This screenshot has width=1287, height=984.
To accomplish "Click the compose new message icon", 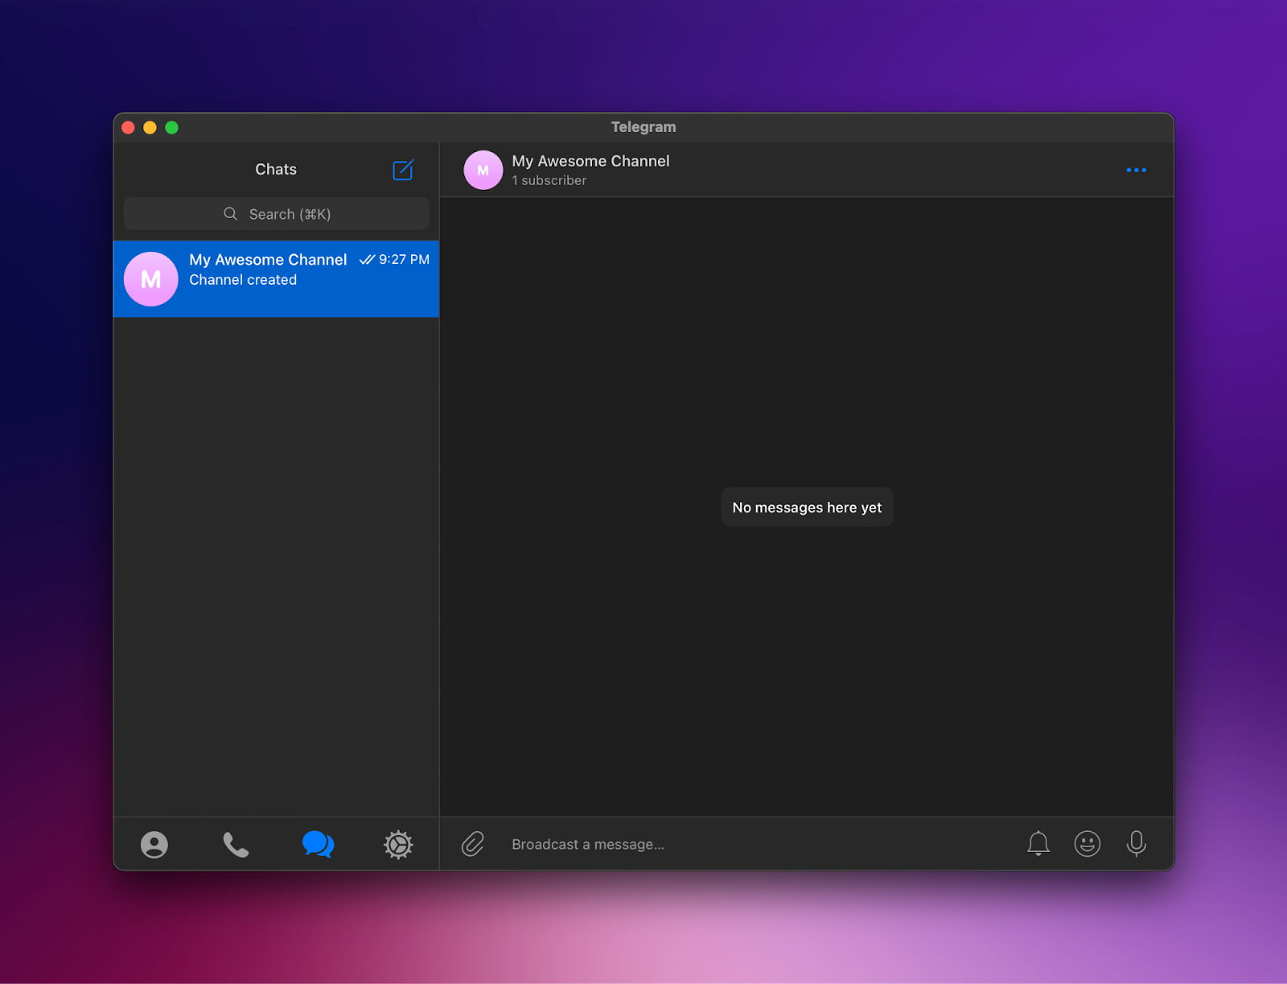I will pyautogui.click(x=403, y=170).
